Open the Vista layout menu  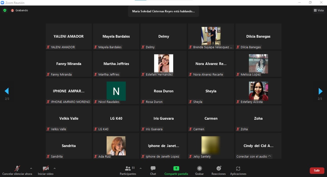(x=319, y=10)
